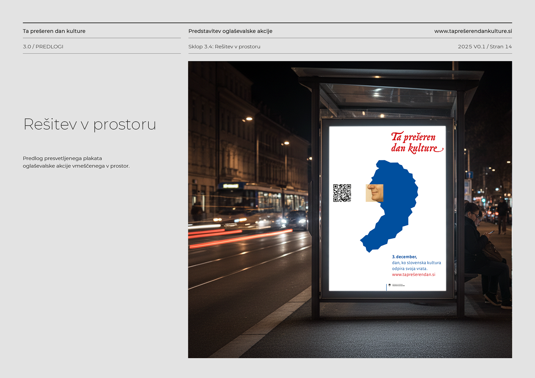Click the 'Rešitev v prostoru' heading
Viewport: 535px width, 378px height.
[x=89, y=124]
